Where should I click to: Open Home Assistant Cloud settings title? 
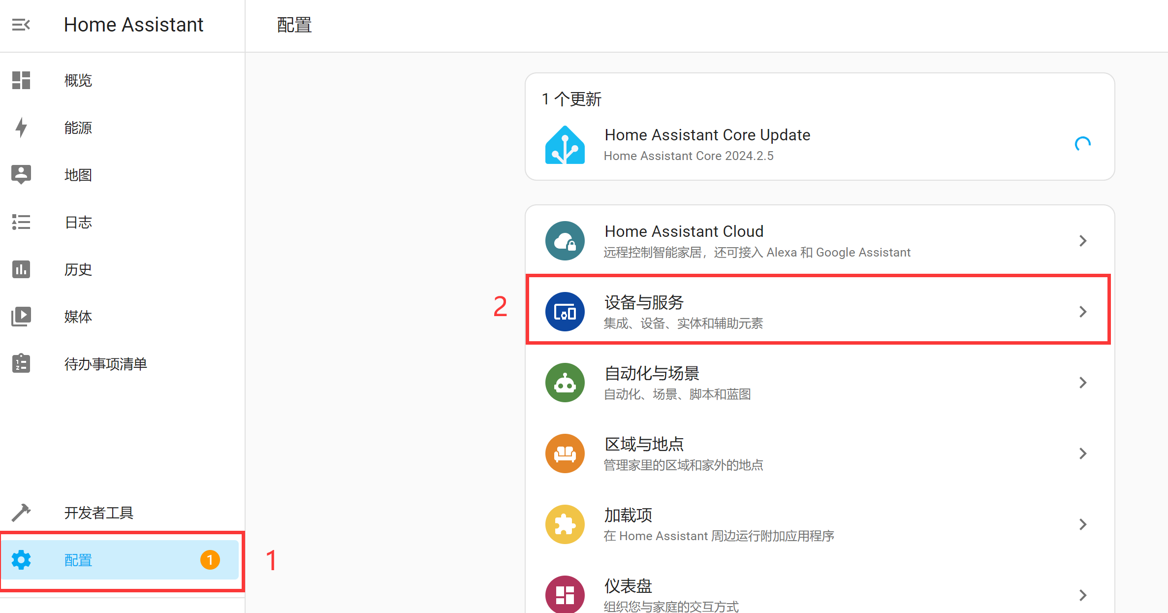pyautogui.click(x=684, y=231)
